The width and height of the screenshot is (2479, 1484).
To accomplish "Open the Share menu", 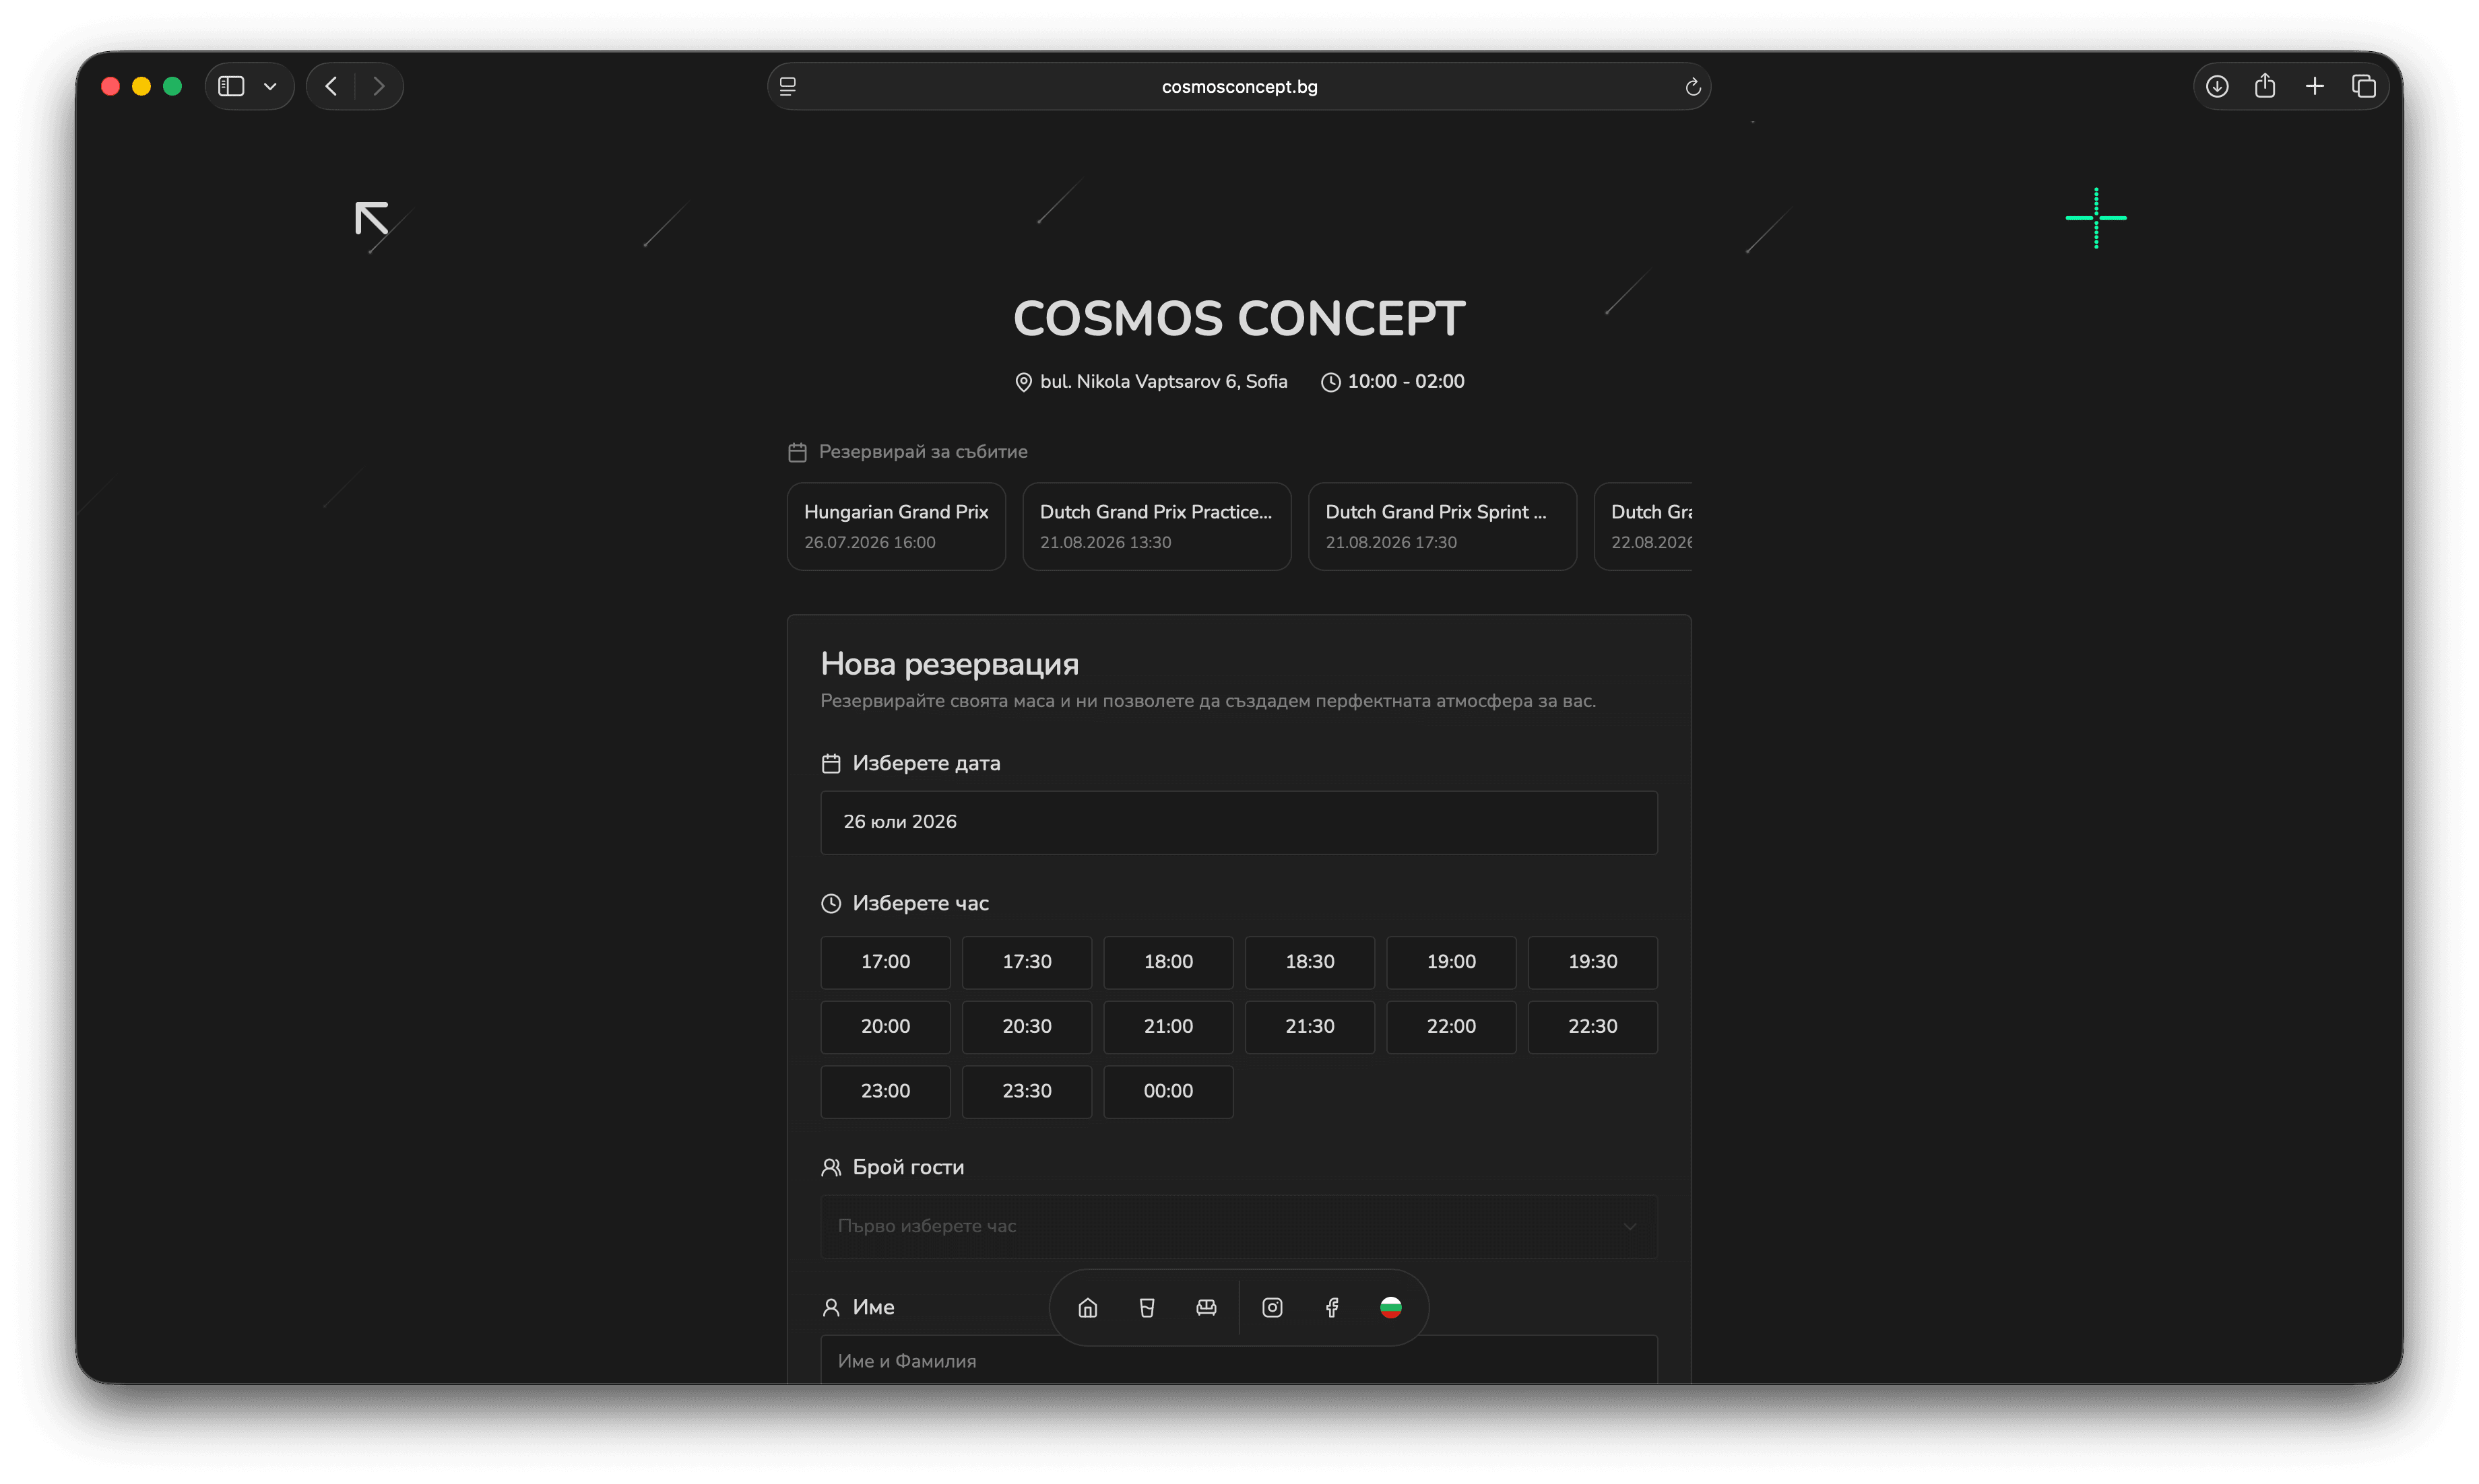I will pos(2265,86).
